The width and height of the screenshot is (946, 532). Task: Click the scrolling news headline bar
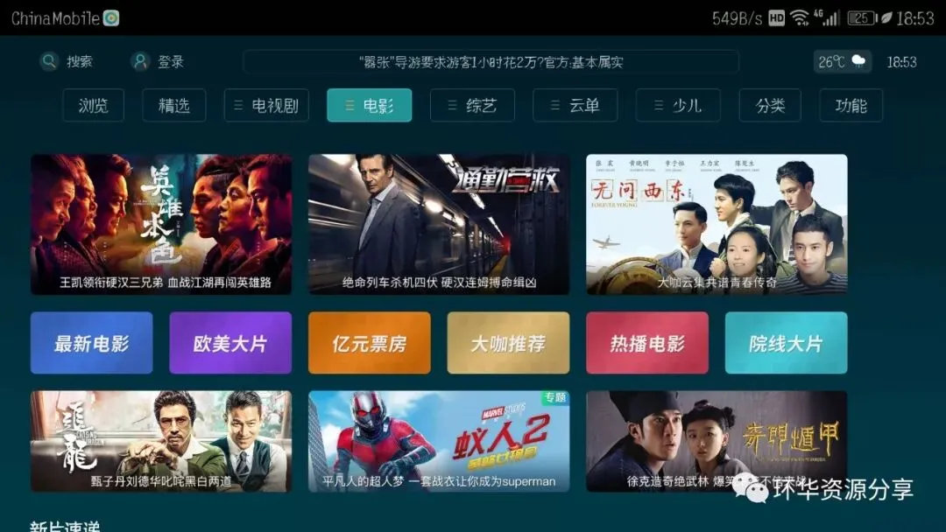coord(491,62)
